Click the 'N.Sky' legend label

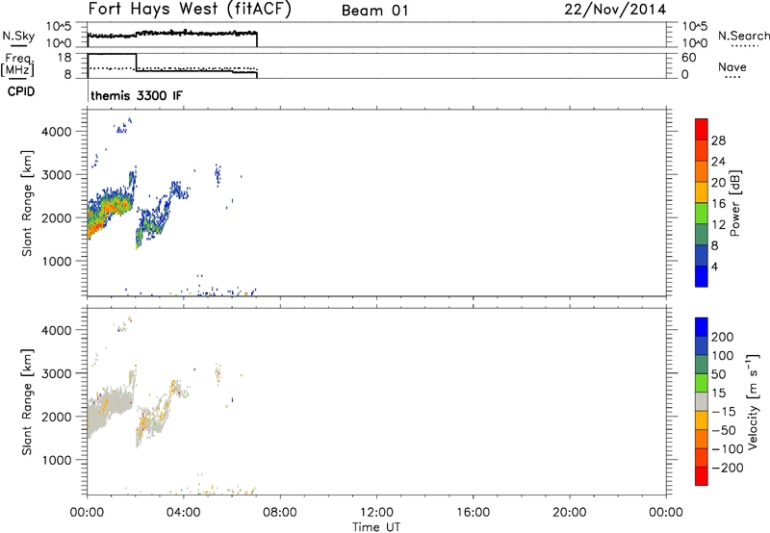click(18, 36)
